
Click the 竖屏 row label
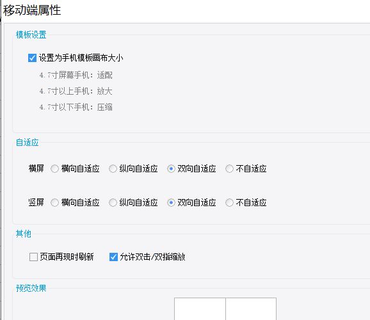click(36, 202)
